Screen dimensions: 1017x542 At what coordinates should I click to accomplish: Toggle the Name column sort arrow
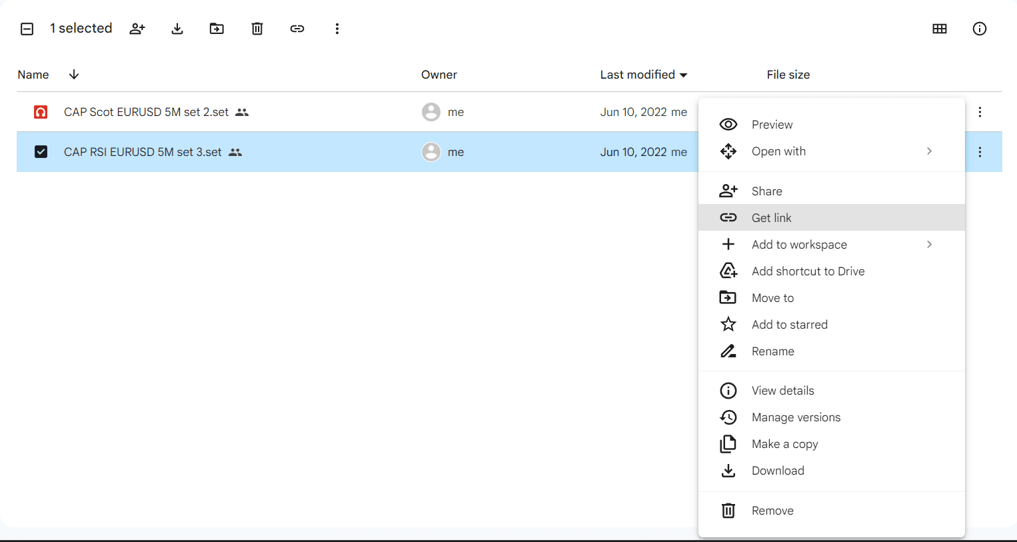click(73, 75)
